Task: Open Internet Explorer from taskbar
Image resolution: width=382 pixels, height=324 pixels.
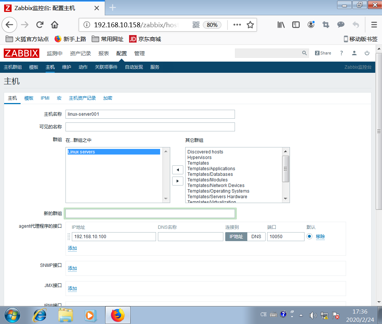Action: pos(40,315)
